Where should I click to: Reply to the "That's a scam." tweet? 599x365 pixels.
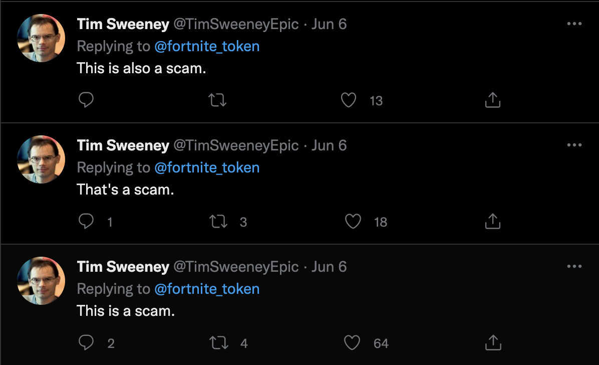click(x=87, y=222)
